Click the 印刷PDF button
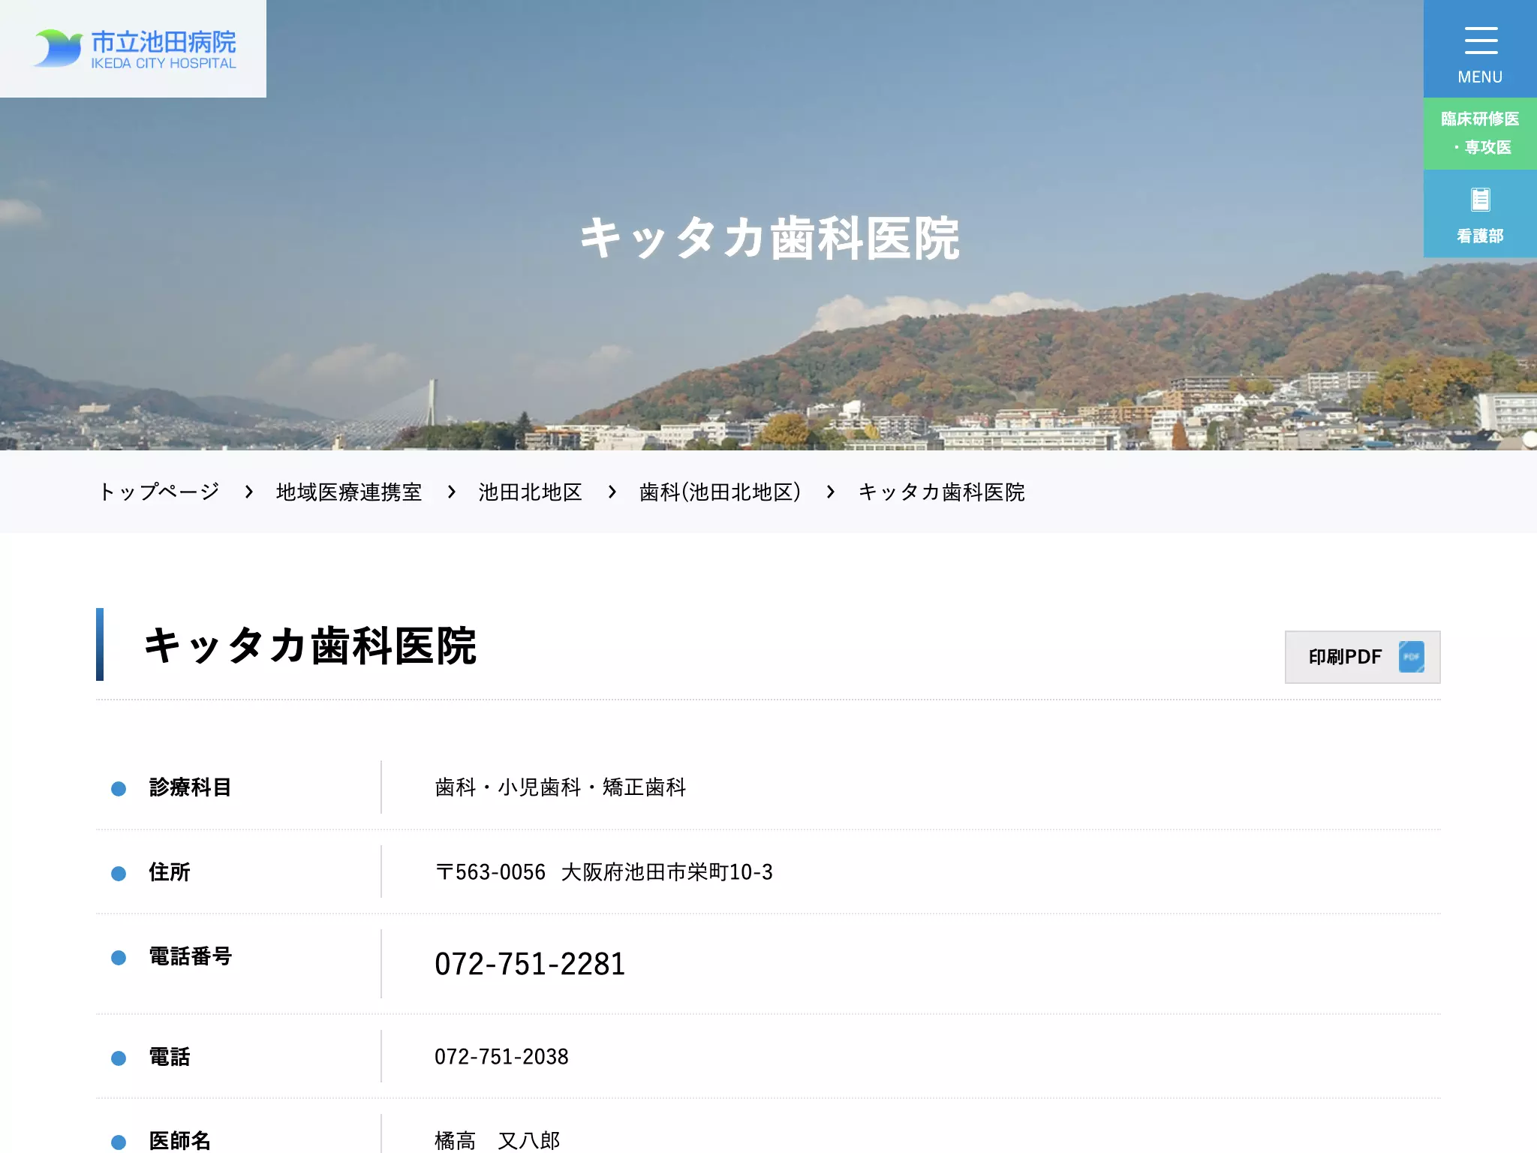Screen dimensions: 1537x1153 [1362, 657]
